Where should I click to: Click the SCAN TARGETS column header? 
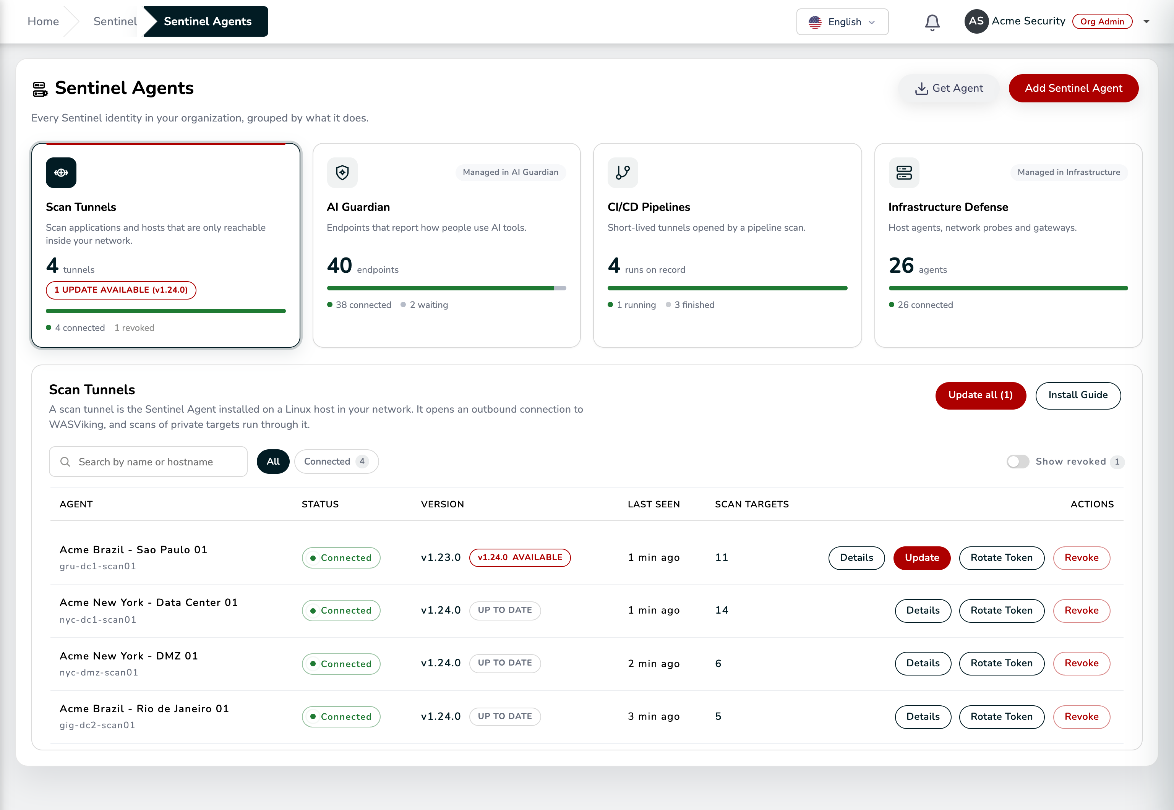[752, 504]
